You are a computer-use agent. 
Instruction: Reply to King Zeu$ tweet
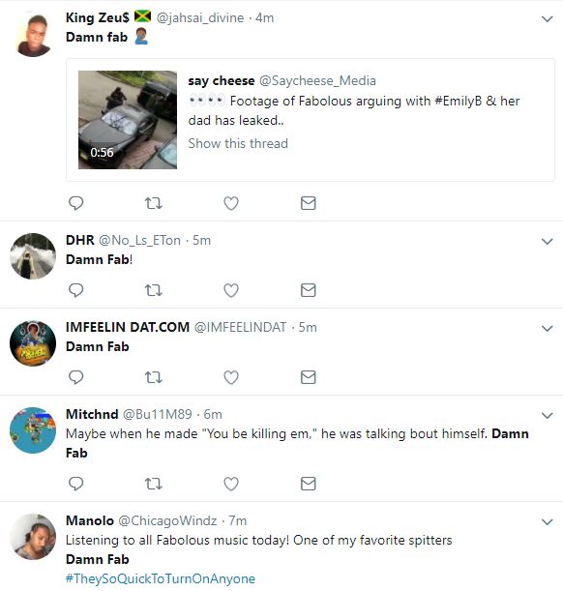pyautogui.click(x=75, y=203)
